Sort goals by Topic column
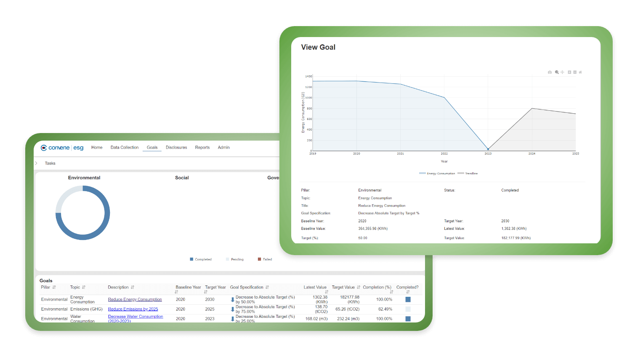Screen dimensions: 643x357 click(84, 288)
